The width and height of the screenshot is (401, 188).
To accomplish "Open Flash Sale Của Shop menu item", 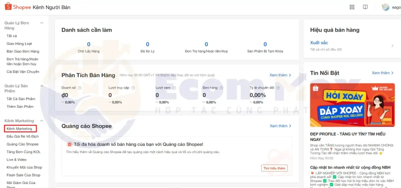I will (x=24, y=175).
